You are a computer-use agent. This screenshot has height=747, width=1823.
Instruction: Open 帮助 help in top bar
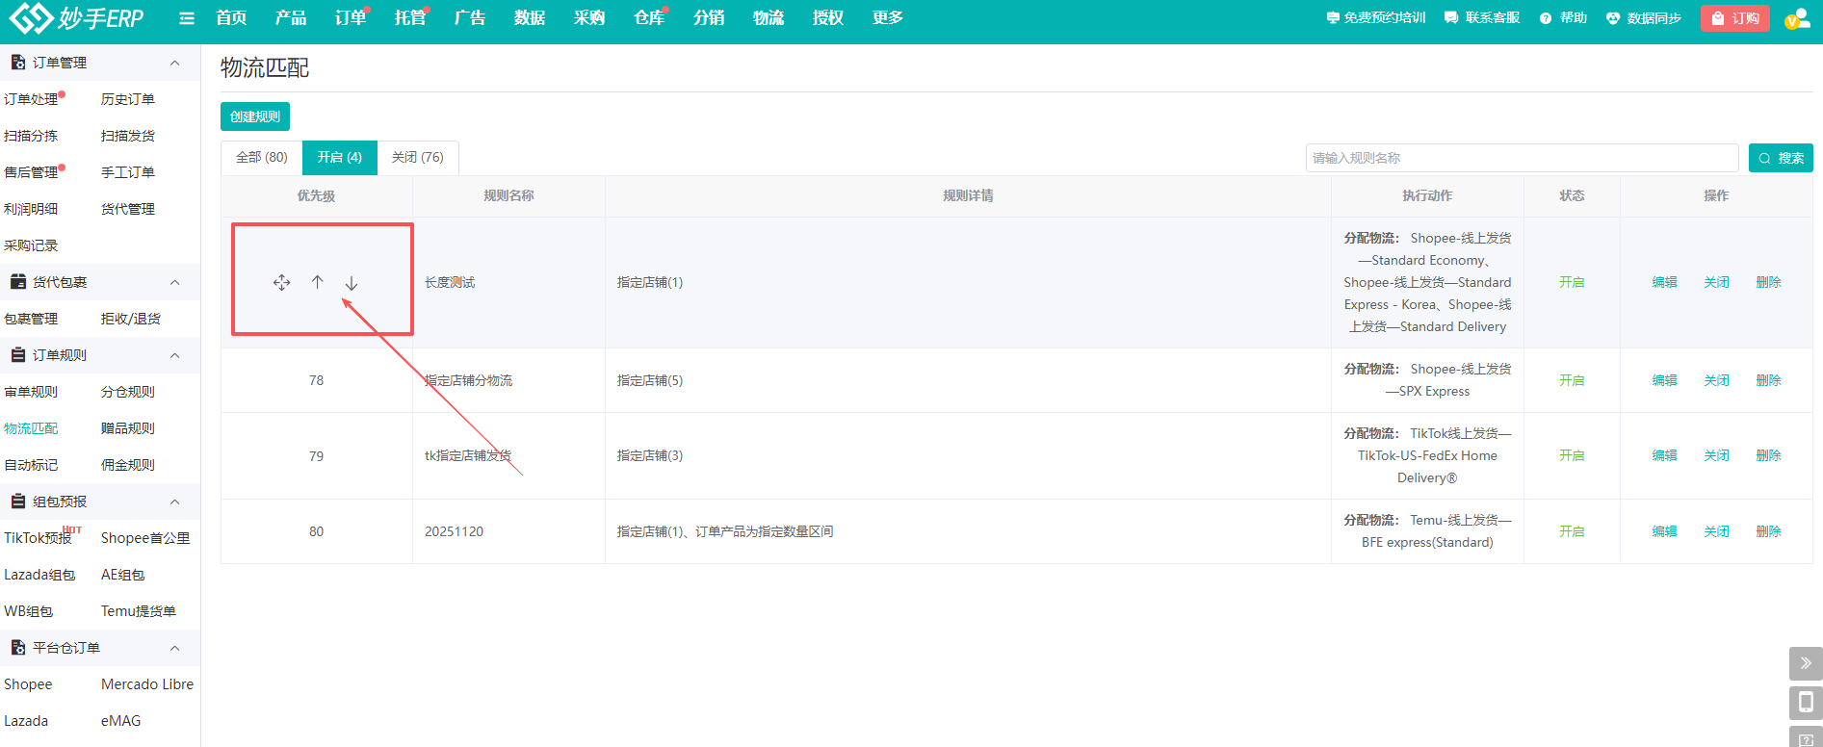1563,18
